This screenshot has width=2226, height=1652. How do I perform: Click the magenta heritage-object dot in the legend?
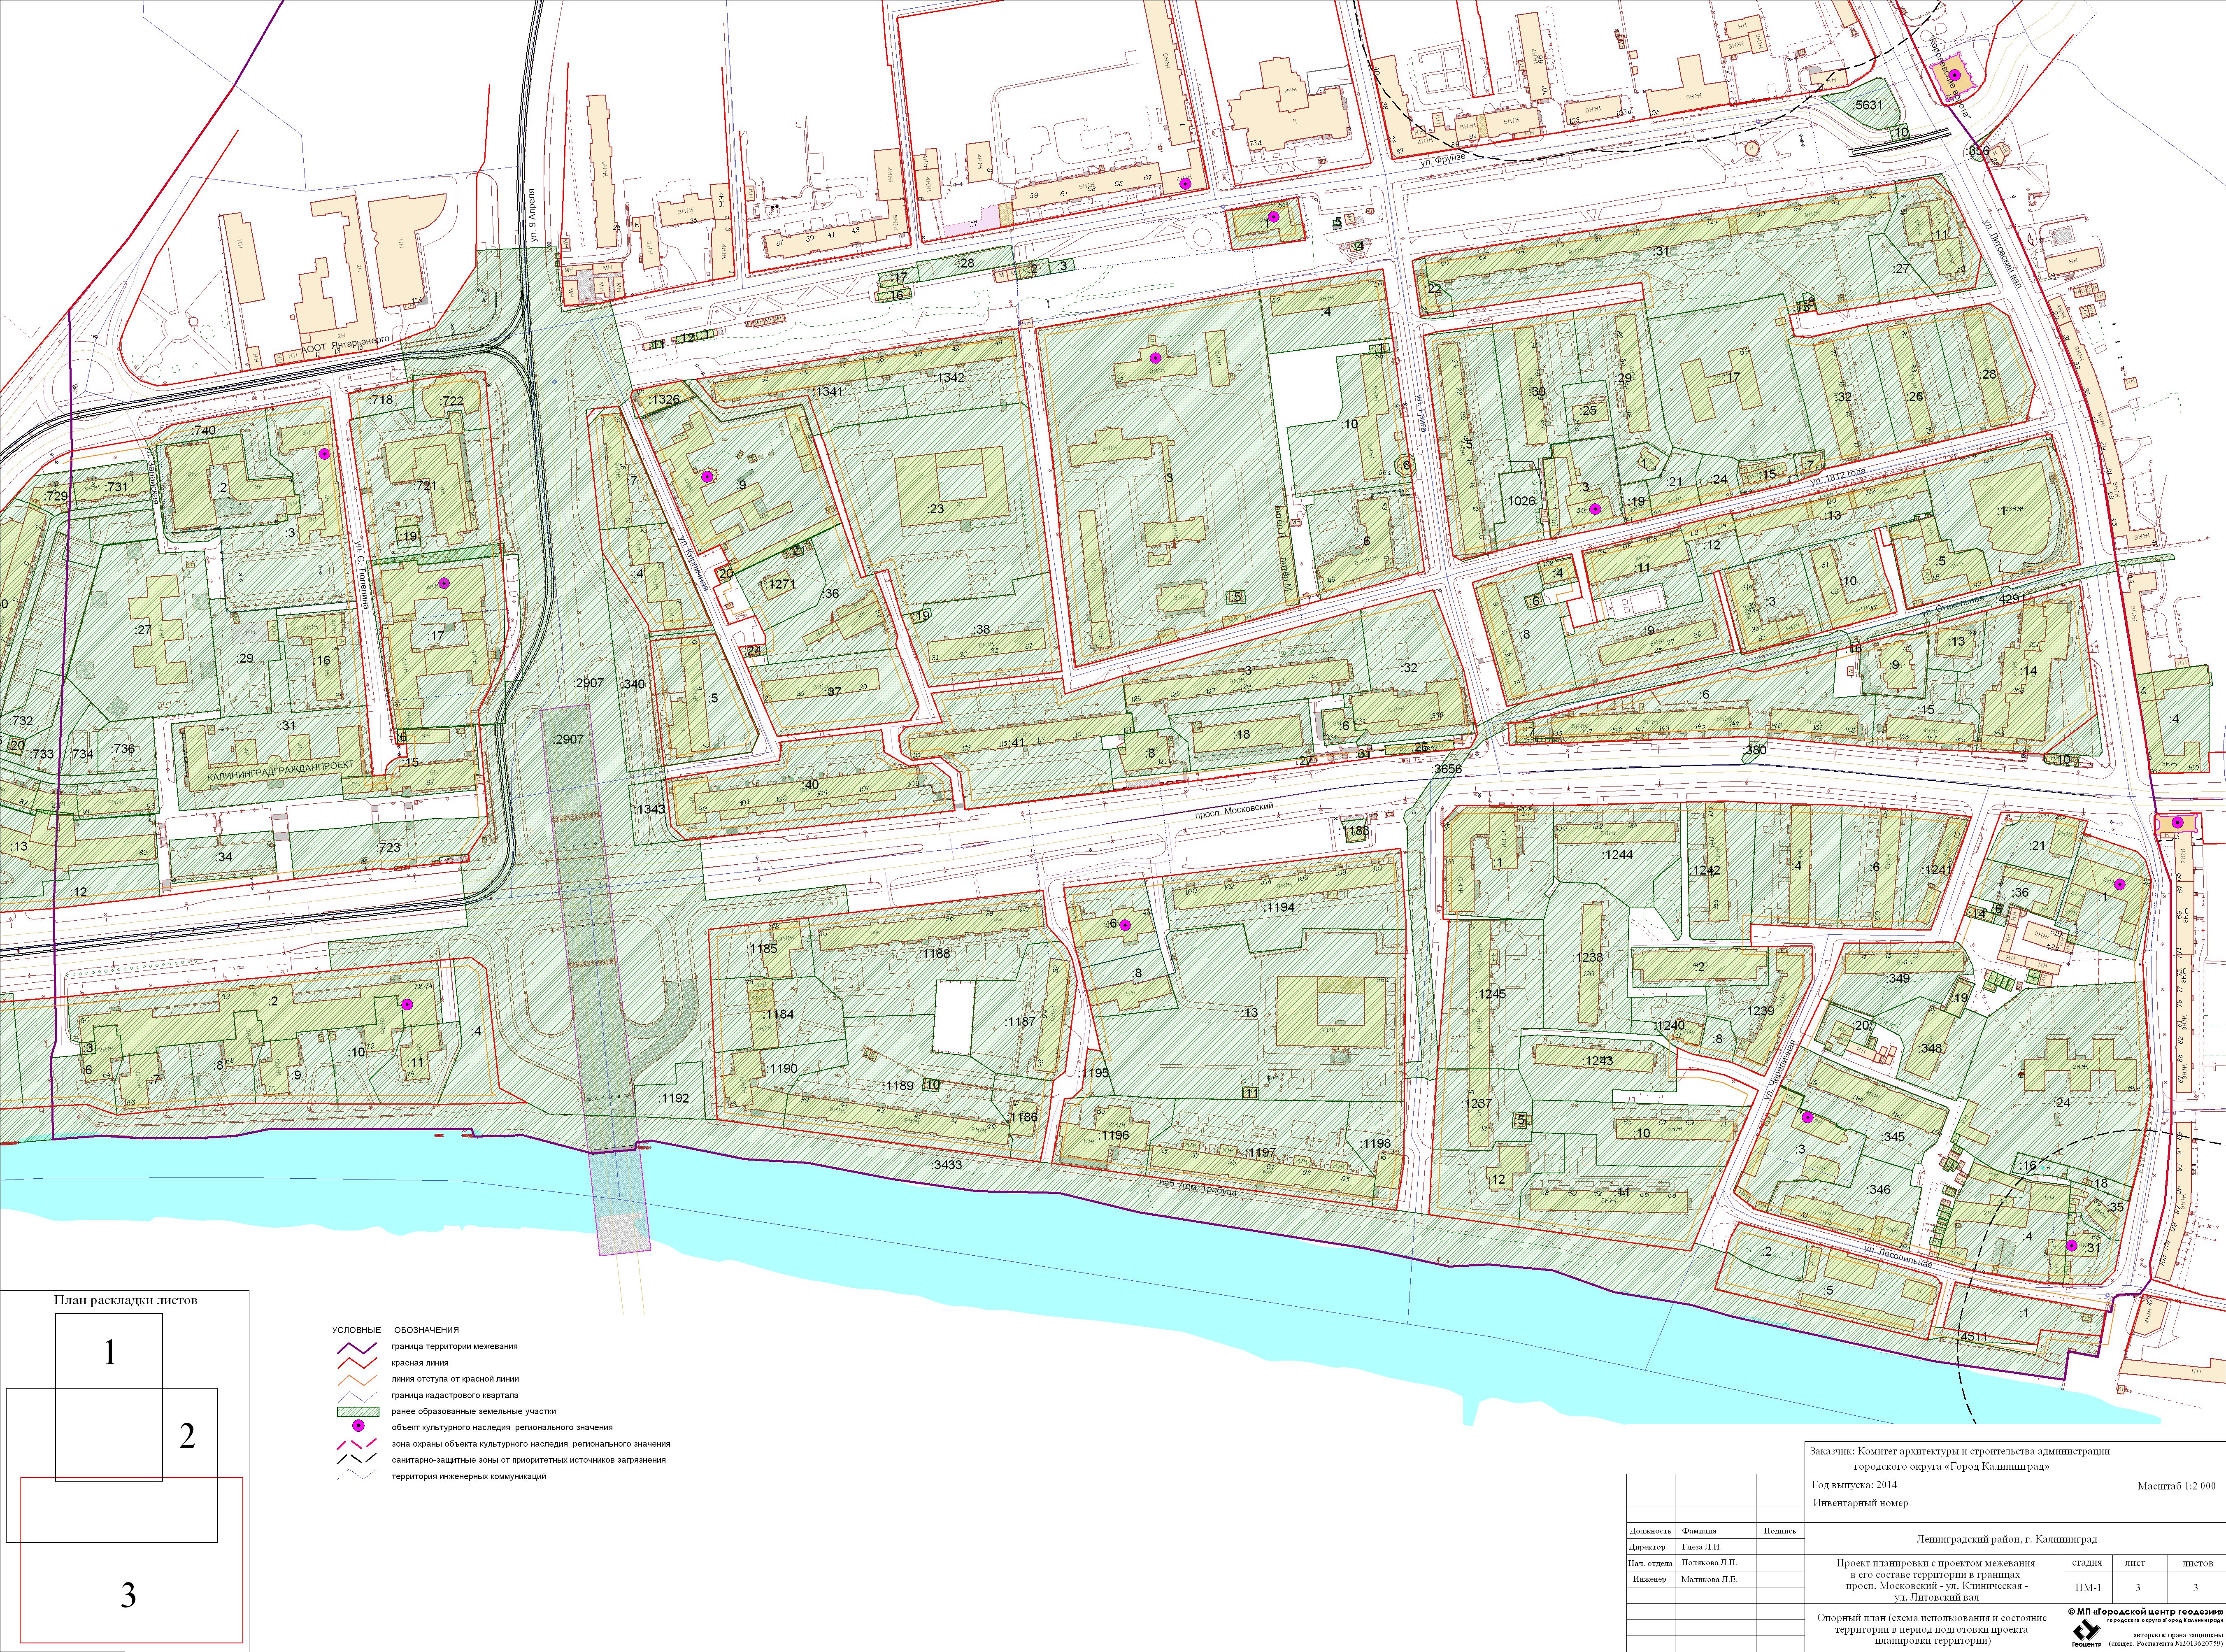[358, 1427]
